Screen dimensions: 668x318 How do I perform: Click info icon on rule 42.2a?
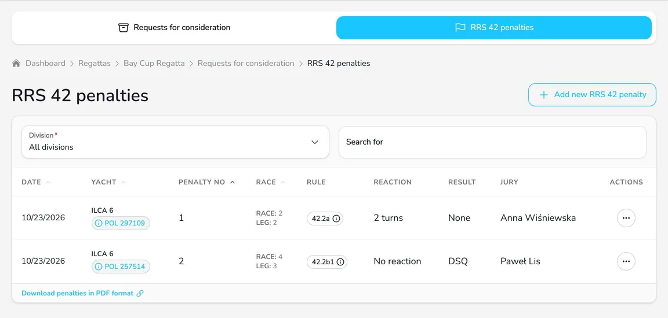(336, 219)
